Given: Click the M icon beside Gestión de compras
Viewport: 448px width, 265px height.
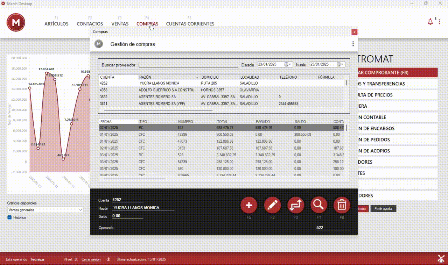Looking at the screenshot, I should [99, 44].
